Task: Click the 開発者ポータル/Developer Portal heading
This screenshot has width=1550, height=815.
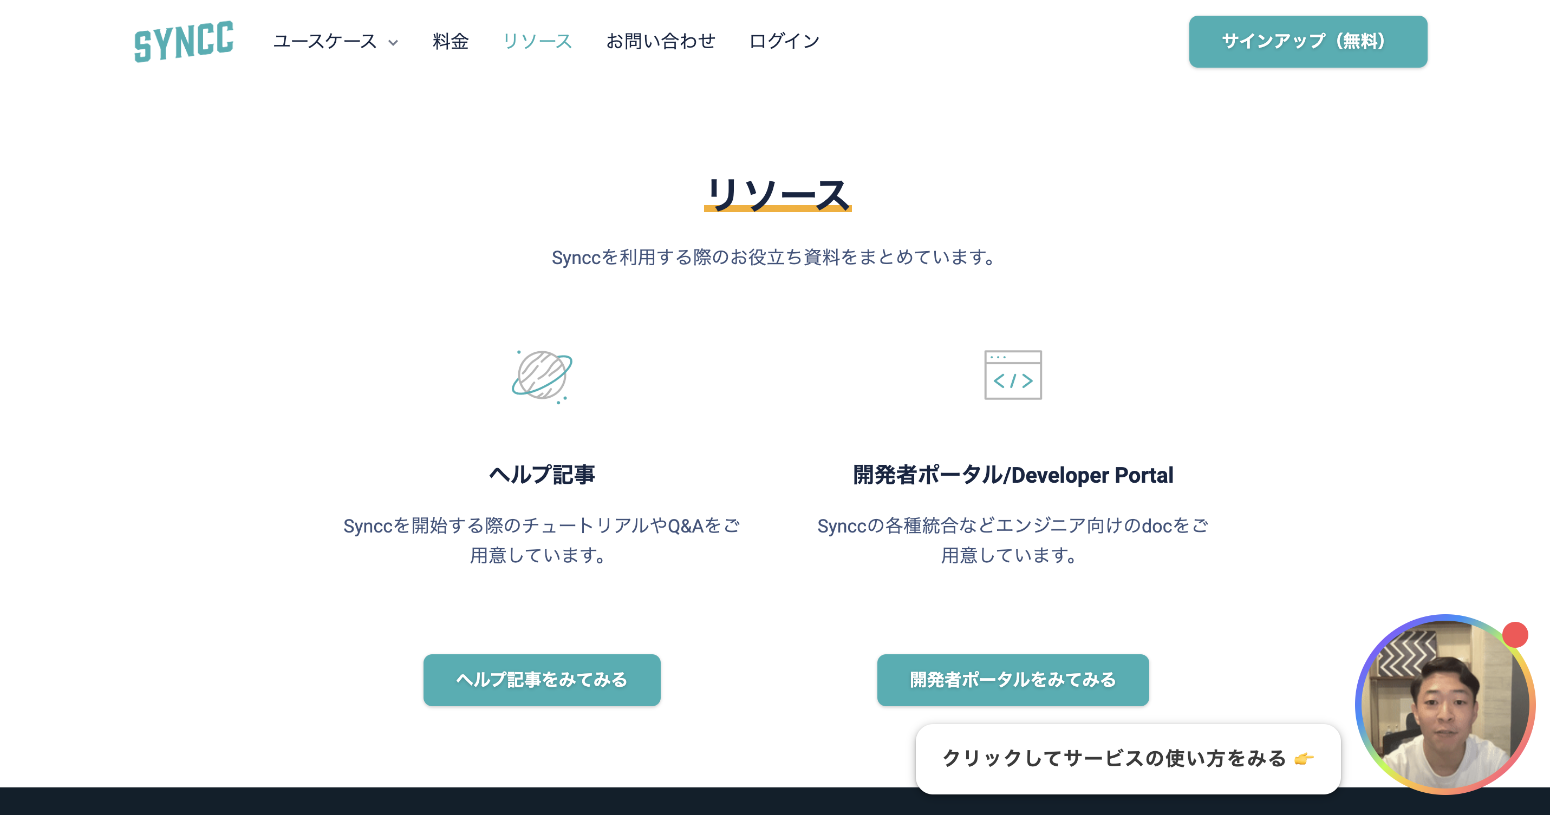Action: (1013, 475)
